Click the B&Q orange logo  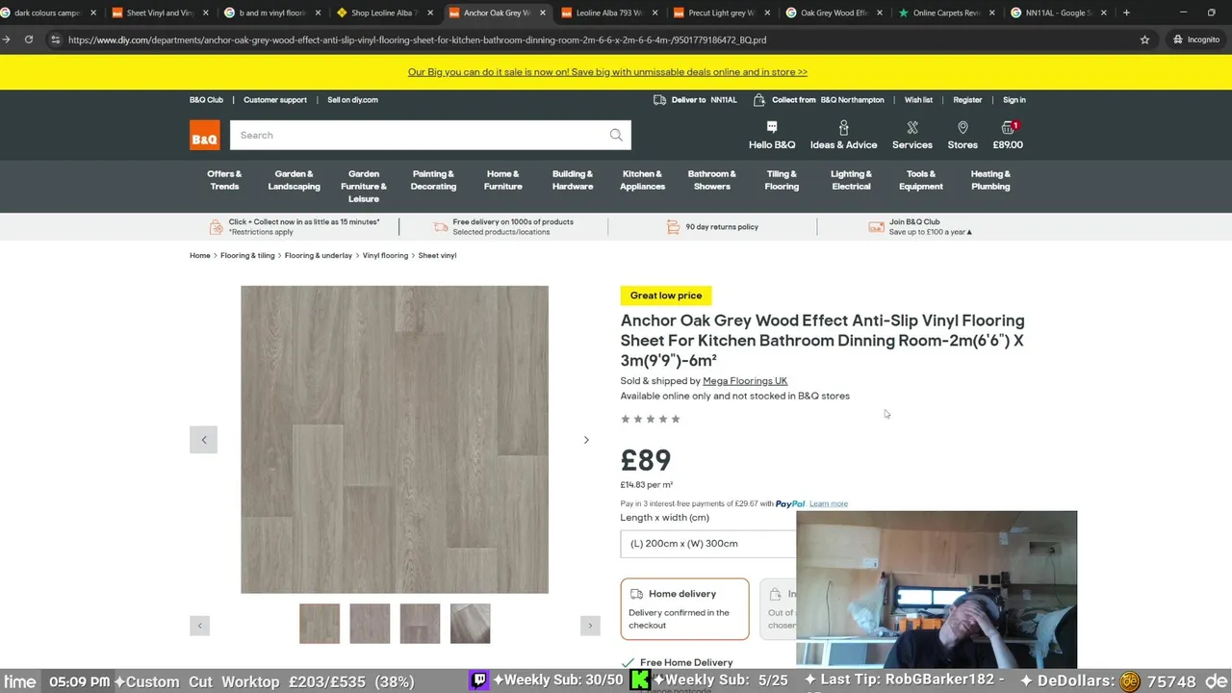[x=204, y=135]
